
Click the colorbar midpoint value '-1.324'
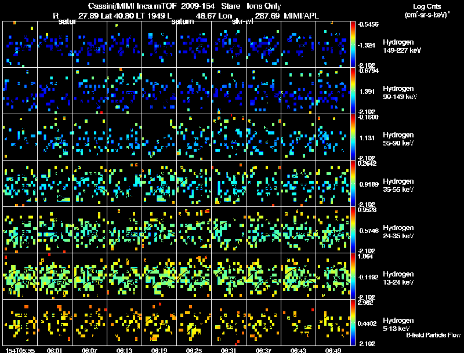point(367,45)
